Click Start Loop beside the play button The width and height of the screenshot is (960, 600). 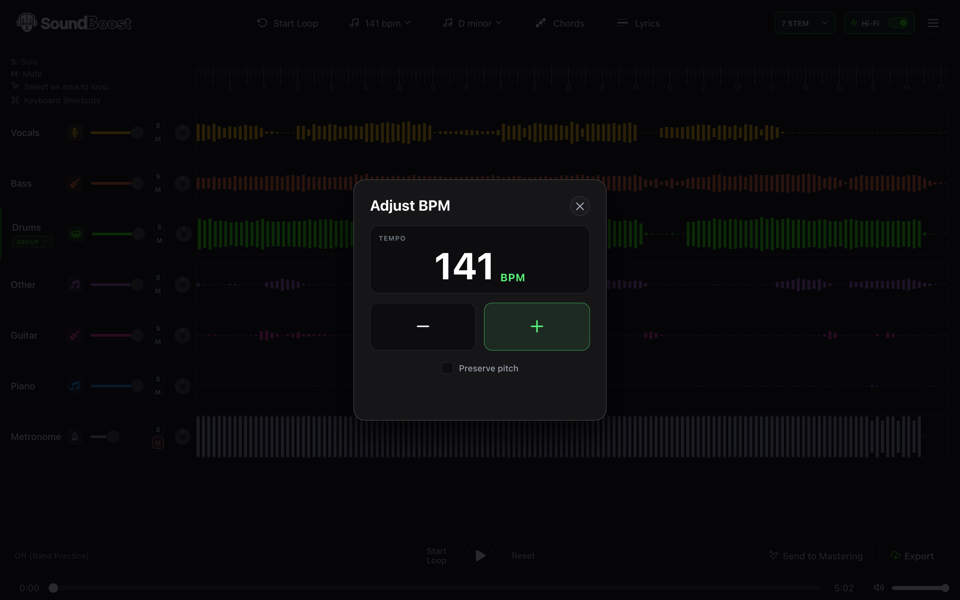[436, 556]
